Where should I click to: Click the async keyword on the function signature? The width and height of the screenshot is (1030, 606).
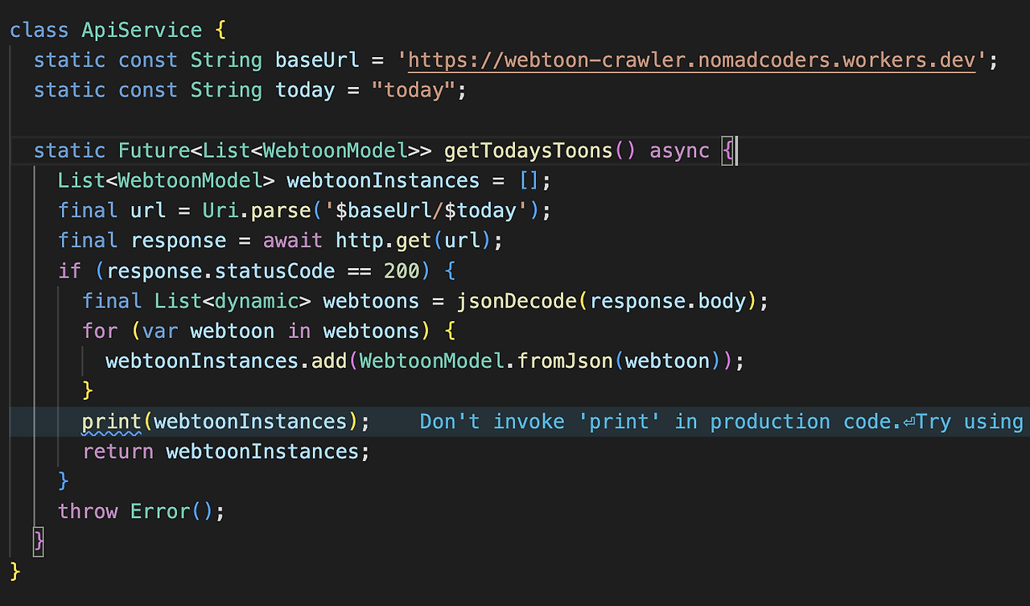pyautogui.click(x=679, y=150)
